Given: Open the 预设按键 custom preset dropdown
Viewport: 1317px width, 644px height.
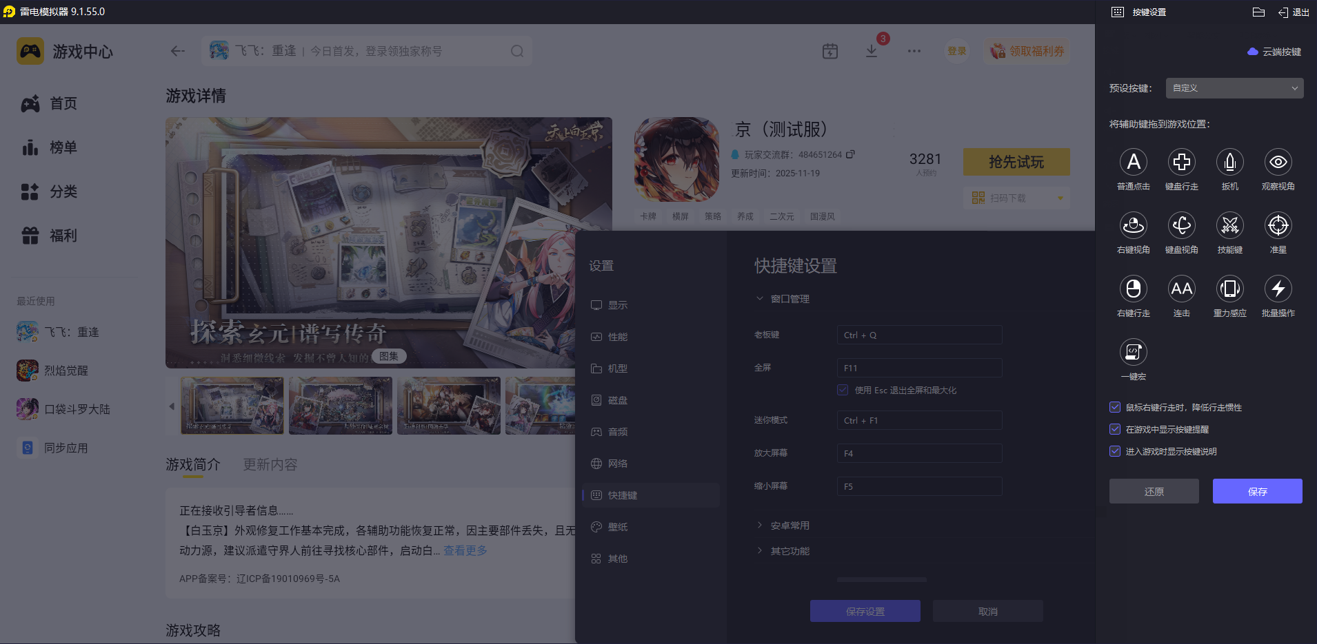Looking at the screenshot, I should coord(1233,87).
